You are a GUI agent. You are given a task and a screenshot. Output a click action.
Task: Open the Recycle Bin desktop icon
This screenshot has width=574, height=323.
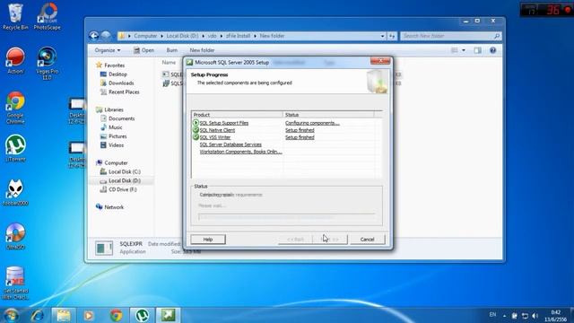15,16
